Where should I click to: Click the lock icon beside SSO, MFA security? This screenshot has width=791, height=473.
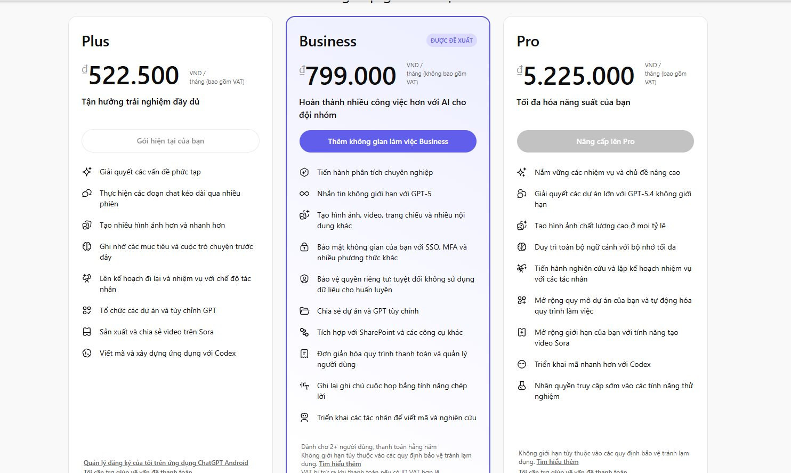(304, 247)
